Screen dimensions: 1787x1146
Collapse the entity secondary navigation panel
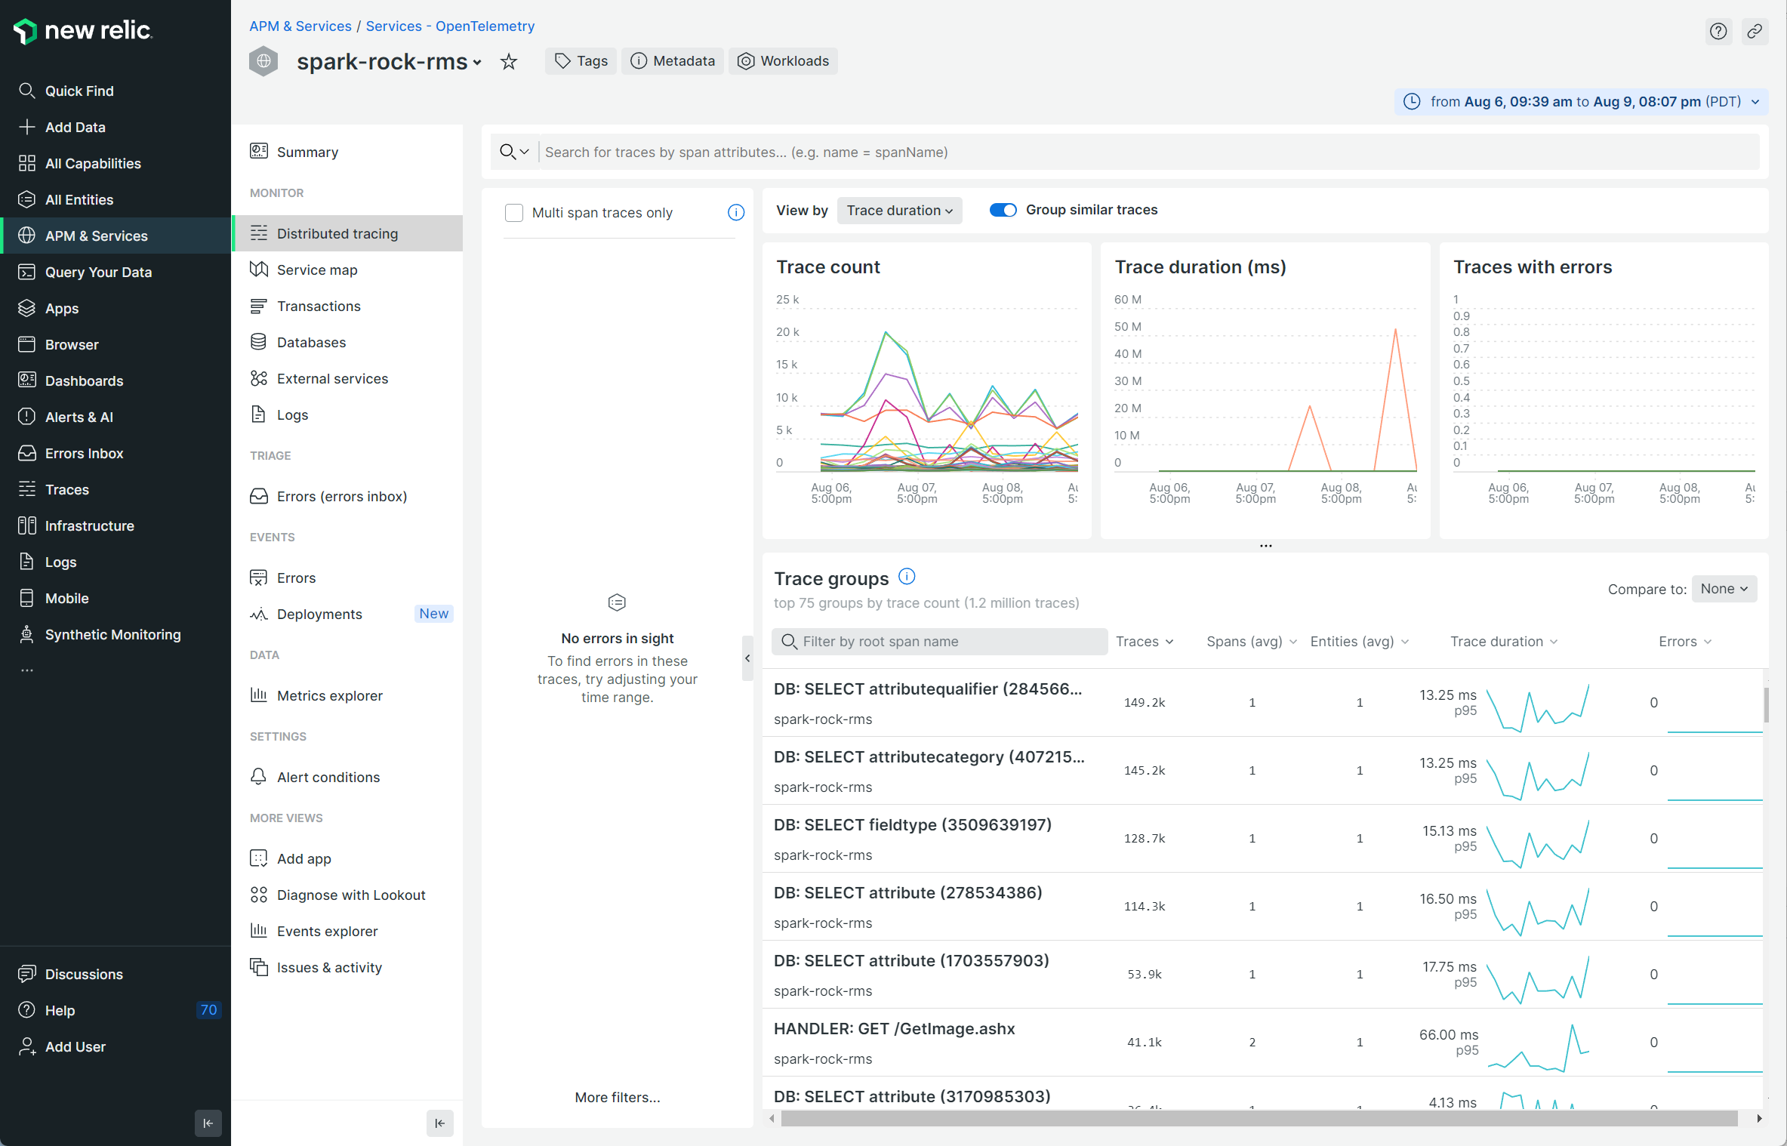coord(440,1123)
